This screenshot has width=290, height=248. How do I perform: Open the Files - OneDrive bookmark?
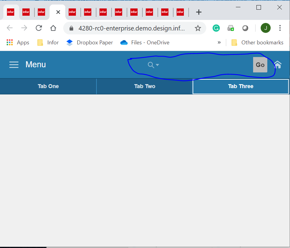tap(145, 43)
